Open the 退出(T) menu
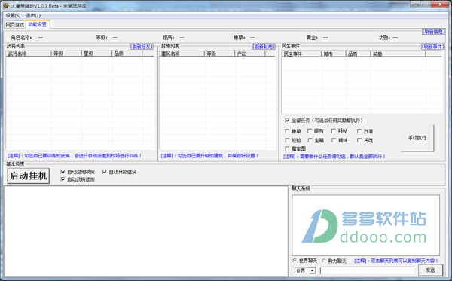 (33, 15)
